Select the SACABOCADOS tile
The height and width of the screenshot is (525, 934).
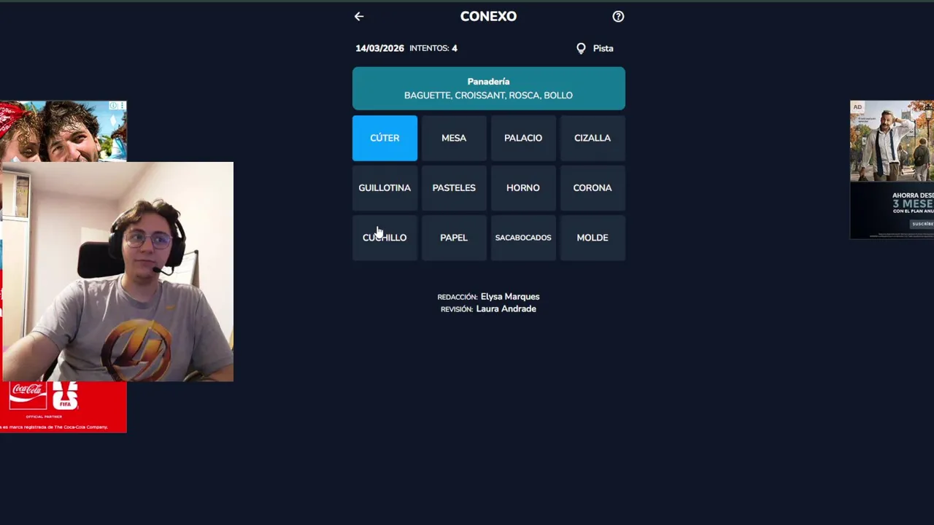click(523, 237)
